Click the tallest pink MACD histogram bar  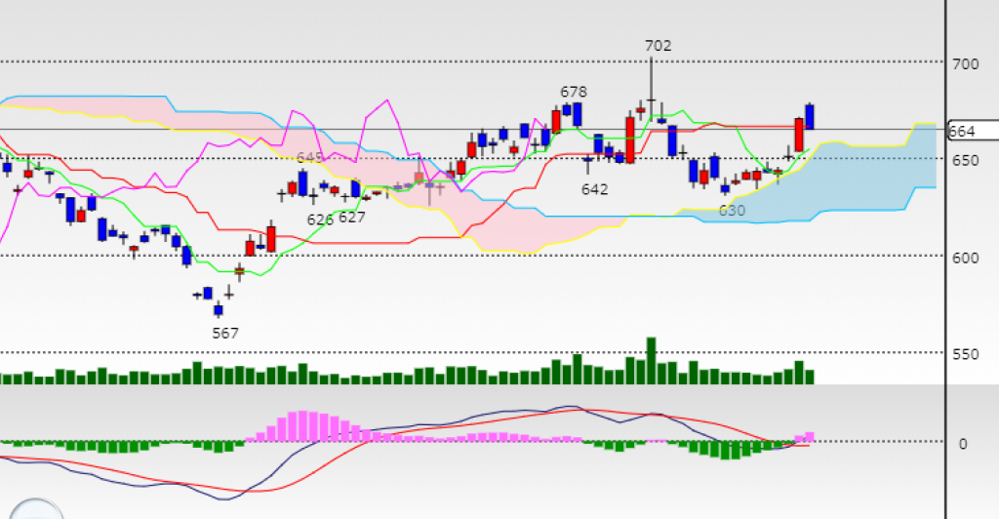point(302,425)
